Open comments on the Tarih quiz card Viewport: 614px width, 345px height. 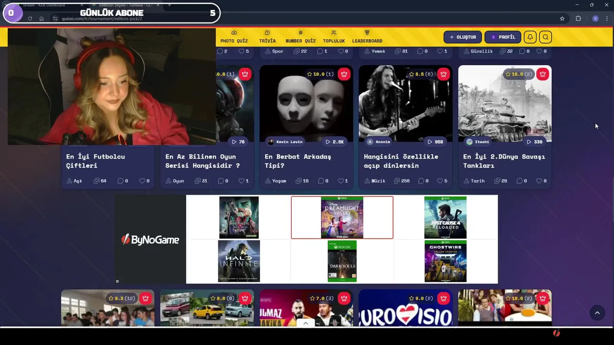pos(521,181)
